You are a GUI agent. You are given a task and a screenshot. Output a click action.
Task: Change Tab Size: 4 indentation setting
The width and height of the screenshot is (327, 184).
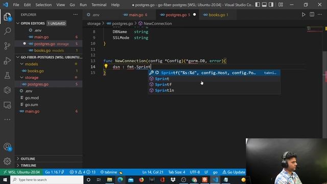(x=177, y=172)
